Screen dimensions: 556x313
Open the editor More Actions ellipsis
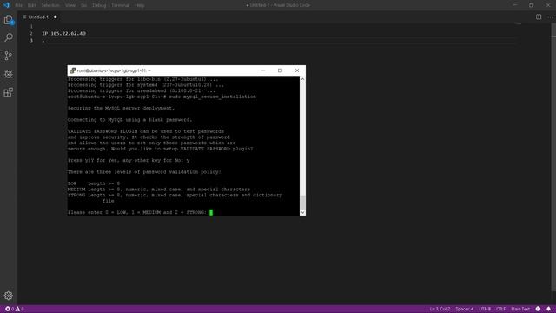tap(550, 17)
